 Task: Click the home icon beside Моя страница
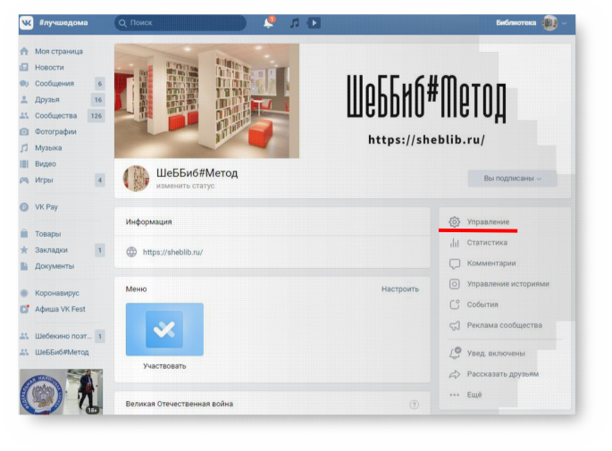click(x=24, y=51)
